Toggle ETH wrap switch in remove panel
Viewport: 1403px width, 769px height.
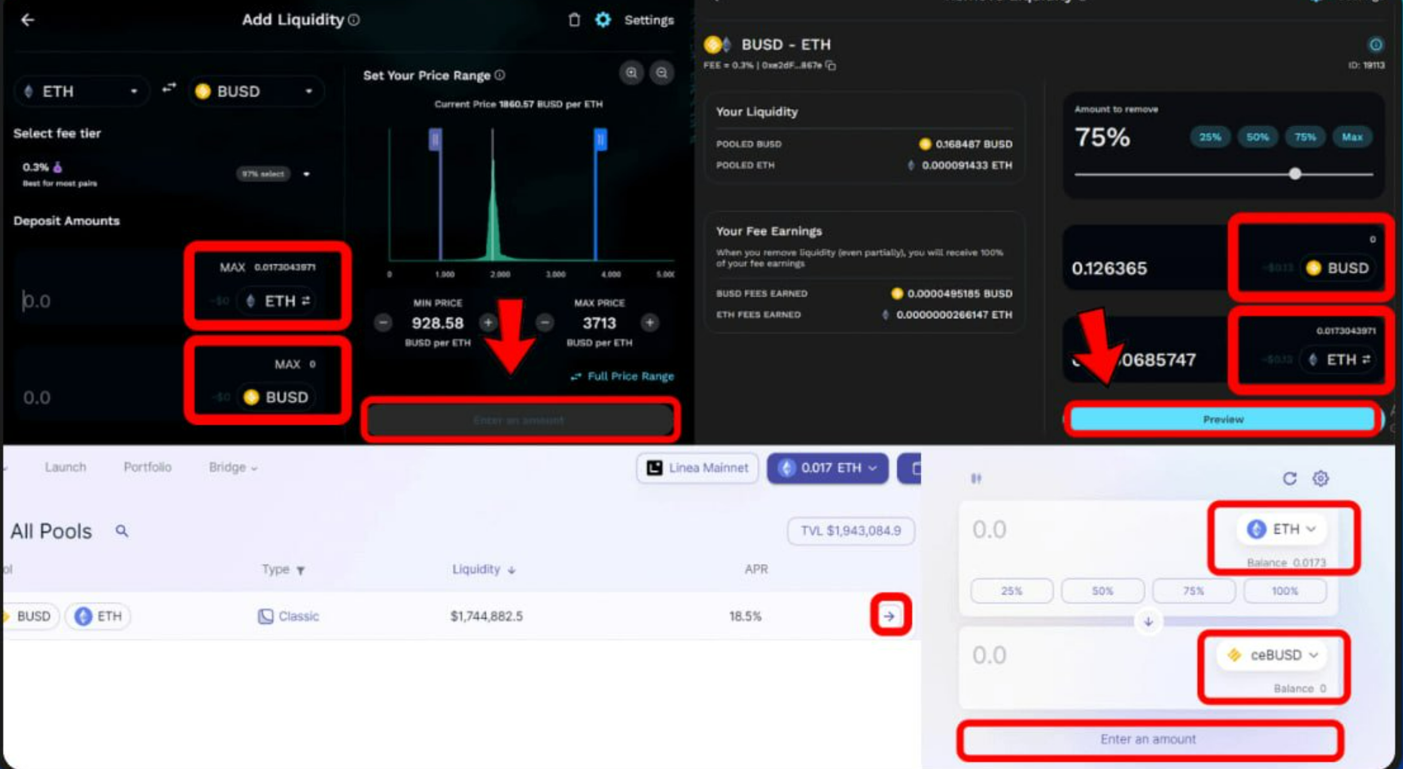(x=1366, y=359)
